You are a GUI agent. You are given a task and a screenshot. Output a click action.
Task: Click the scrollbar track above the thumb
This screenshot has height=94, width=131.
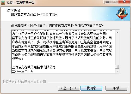117,49
